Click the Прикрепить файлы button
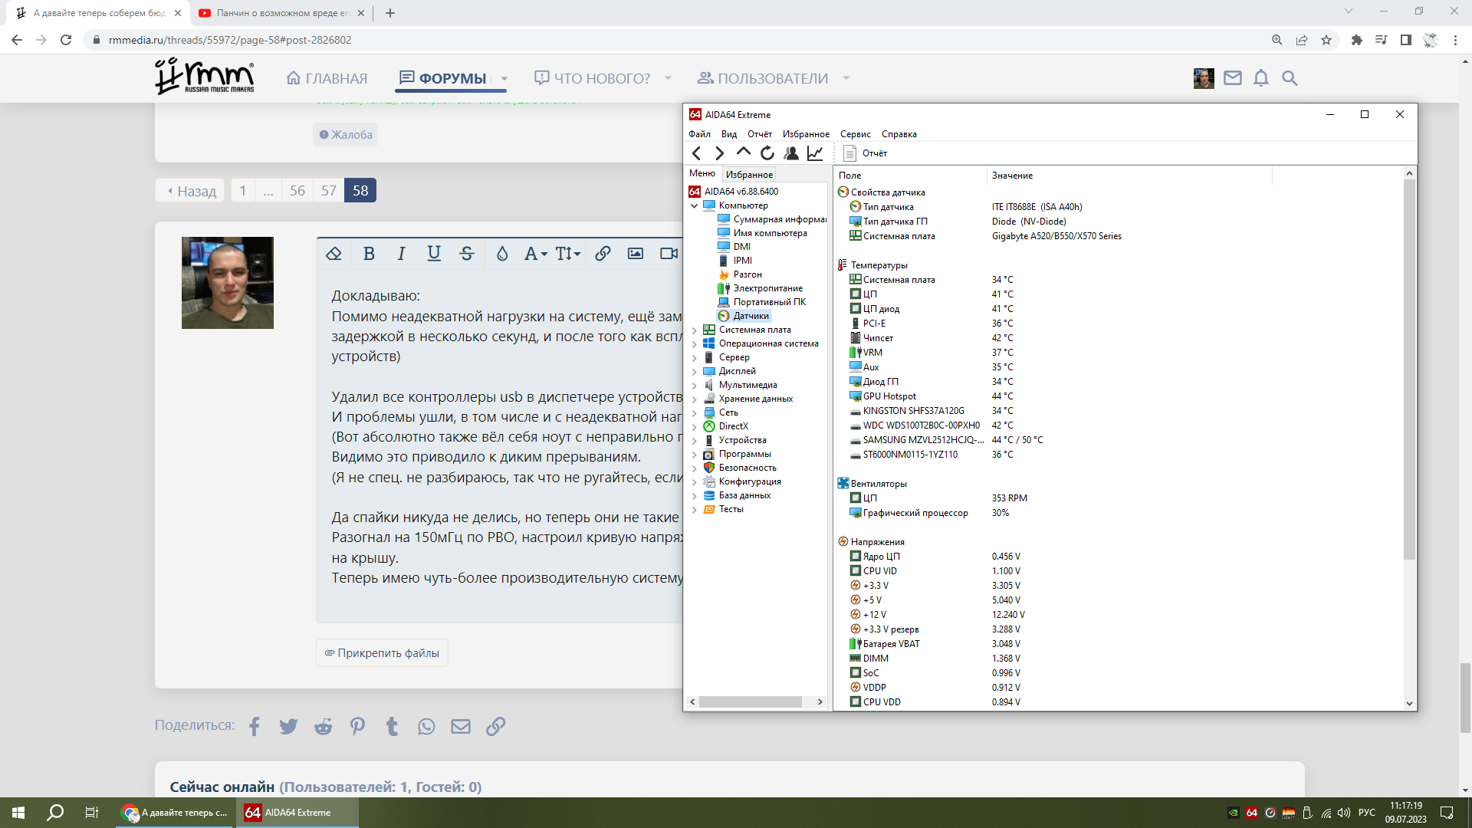 [x=382, y=653]
